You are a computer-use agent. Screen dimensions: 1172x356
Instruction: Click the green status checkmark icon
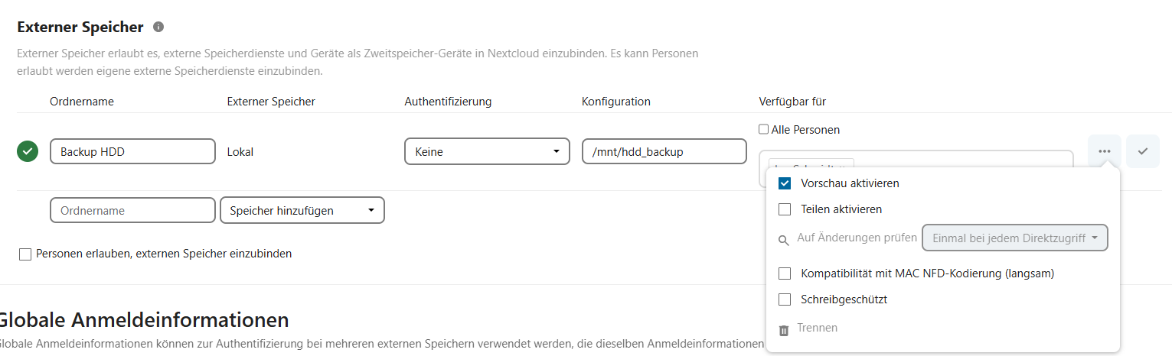(x=28, y=151)
